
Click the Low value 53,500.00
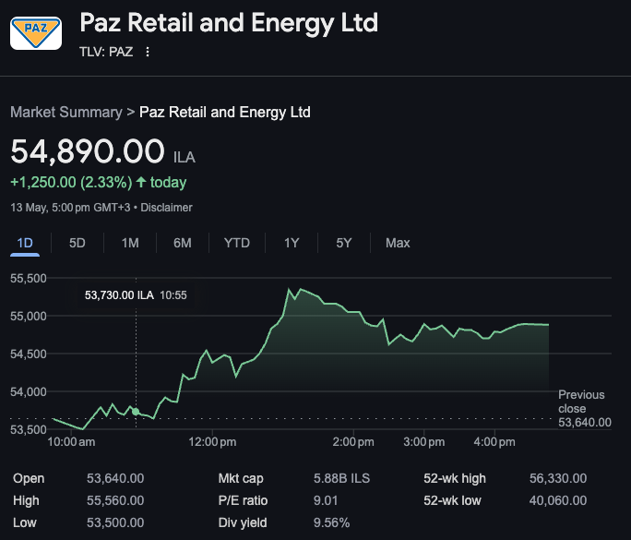pyautogui.click(x=115, y=522)
